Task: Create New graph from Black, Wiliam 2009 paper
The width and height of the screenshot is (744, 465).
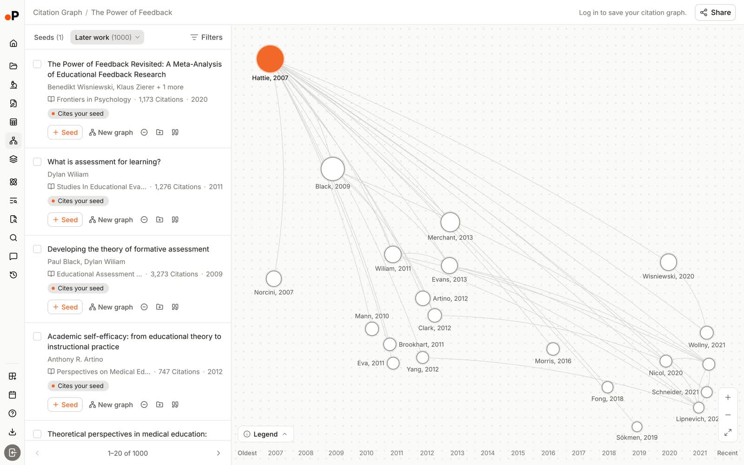Action: point(111,307)
